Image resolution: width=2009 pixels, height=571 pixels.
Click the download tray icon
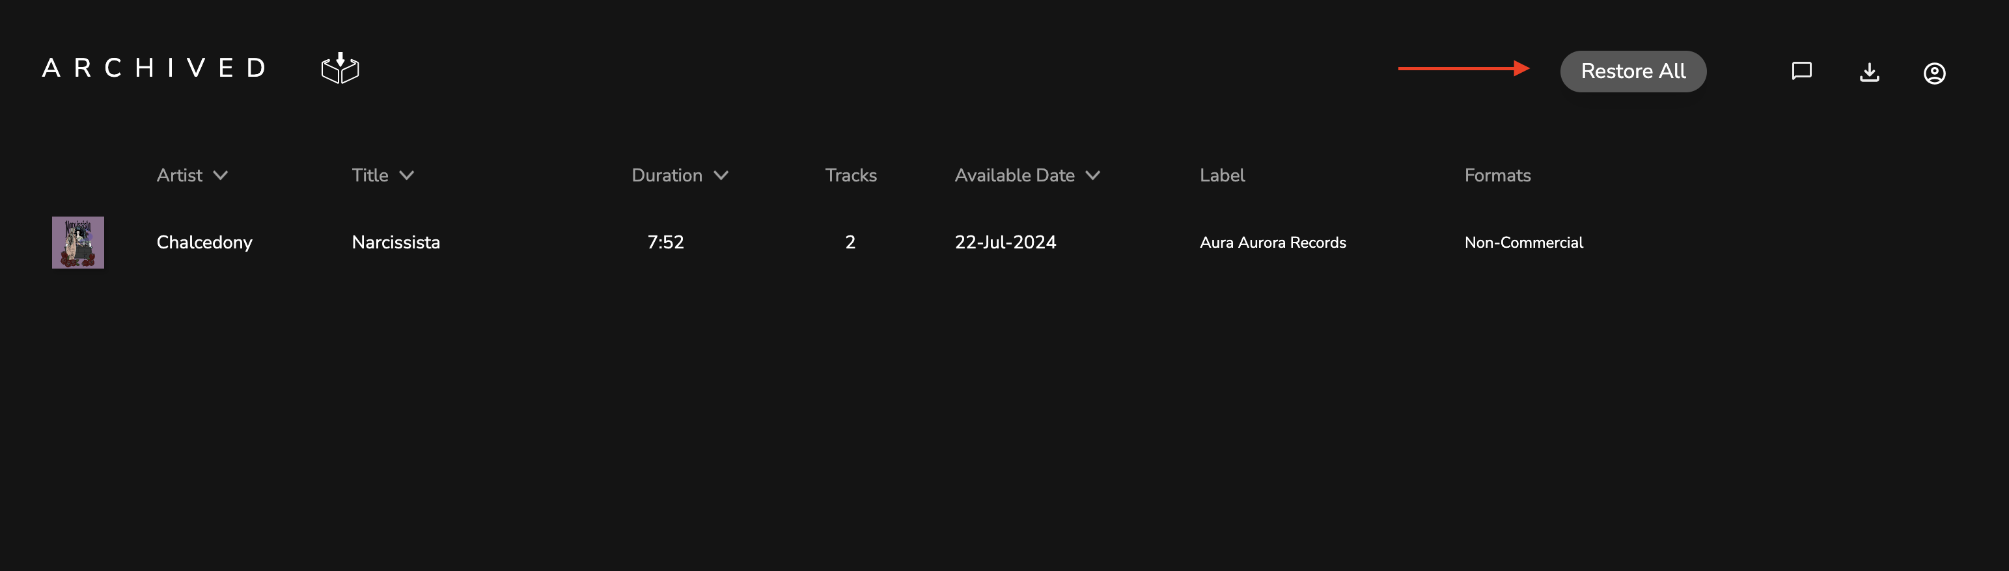[x=1870, y=72]
